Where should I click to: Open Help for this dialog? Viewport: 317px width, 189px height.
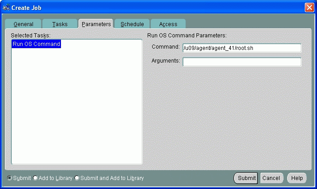[297, 178]
